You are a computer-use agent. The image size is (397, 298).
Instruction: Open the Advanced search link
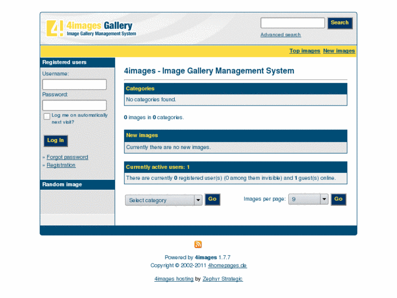[281, 35]
